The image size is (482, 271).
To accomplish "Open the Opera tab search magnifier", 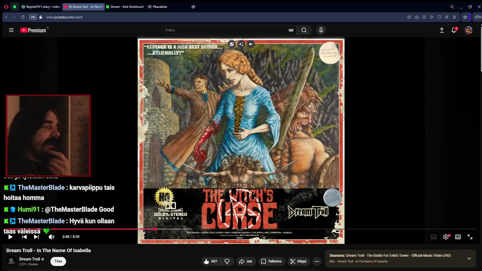I will pyautogui.click(x=452, y=7).
